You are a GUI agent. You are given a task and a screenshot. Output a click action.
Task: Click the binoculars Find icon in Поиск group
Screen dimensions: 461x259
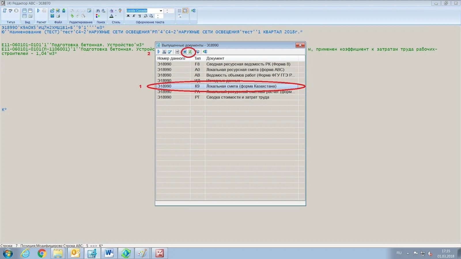[x=98, y=11]
